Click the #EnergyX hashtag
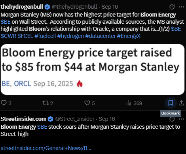Image resolution: width=186 pixels, height=154 pixels. tap(129, 36)
